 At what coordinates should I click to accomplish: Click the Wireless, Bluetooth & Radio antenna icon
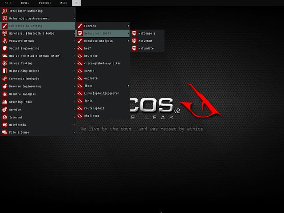point(5,33)
